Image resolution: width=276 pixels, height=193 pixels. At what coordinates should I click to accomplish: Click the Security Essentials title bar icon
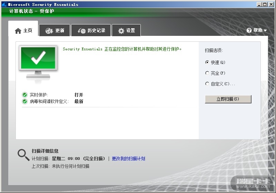(x=4, y=4)
